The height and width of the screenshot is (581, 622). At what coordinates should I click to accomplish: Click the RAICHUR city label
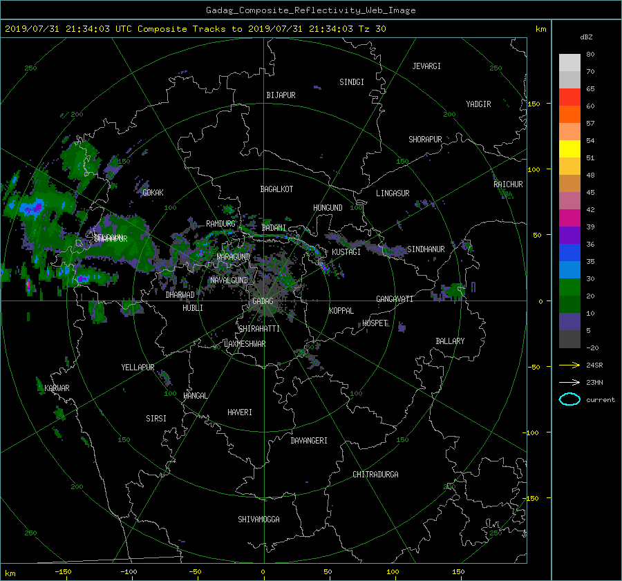coord(508,184)
